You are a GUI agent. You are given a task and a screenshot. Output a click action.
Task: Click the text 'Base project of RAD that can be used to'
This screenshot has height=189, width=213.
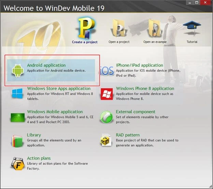(x=147, y=140)
